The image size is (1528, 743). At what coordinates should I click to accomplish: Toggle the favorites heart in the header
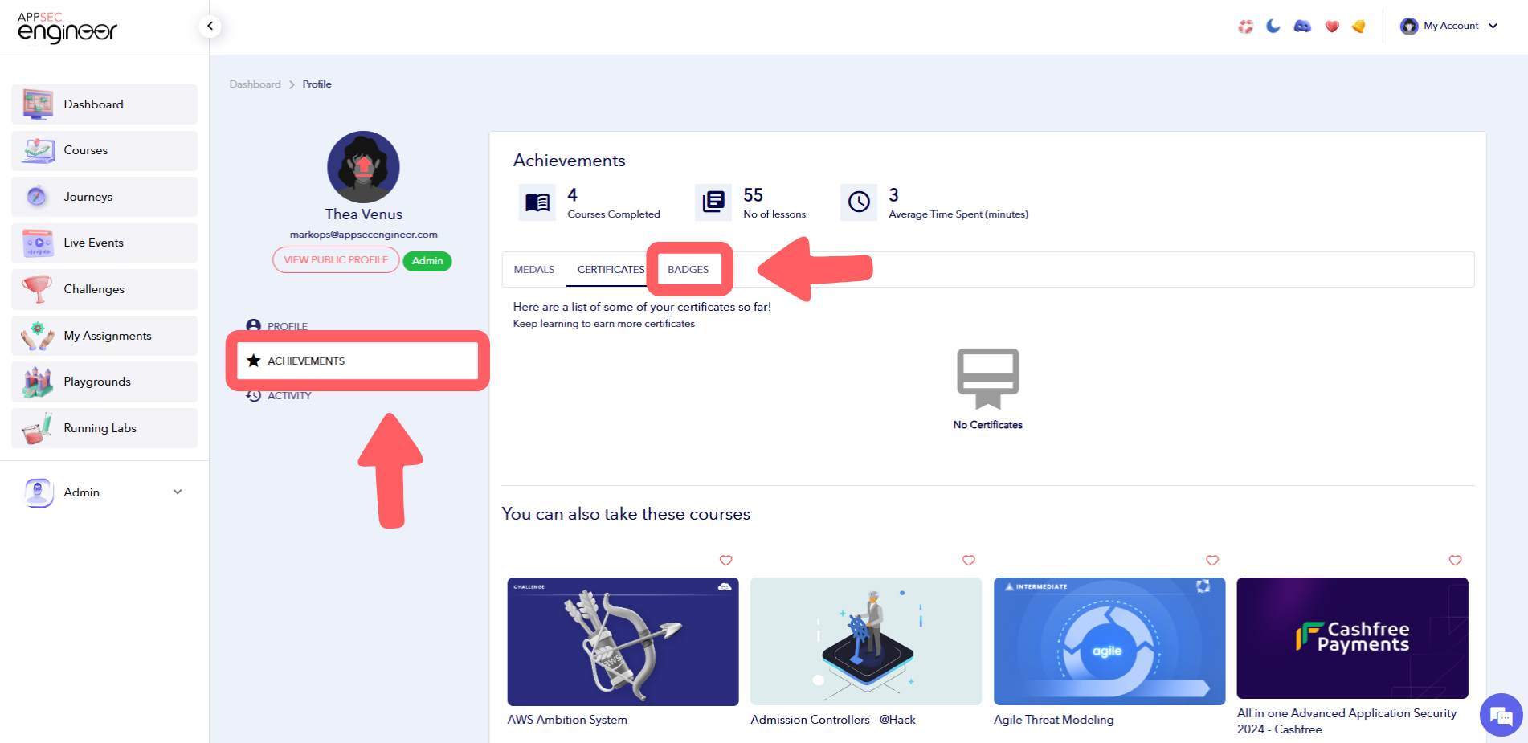tap(1331, 26)
